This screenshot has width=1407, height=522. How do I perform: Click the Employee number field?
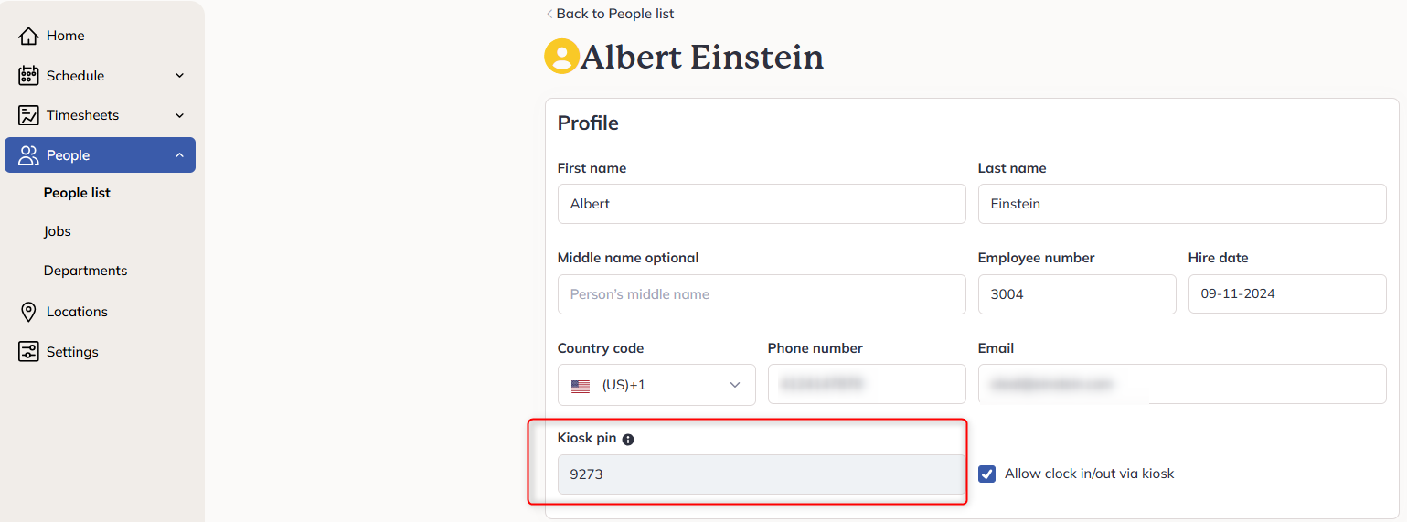coord(1077,294)
